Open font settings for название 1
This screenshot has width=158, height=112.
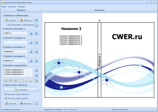pos(31,33)
